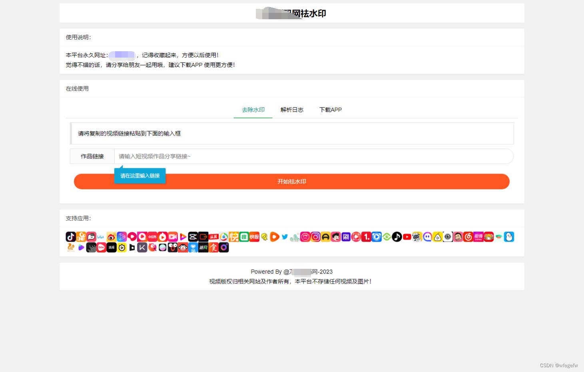Click the CSDN @wfegefw watermark link
Viewport: 584px width, 372px height.
pos(559,365)
